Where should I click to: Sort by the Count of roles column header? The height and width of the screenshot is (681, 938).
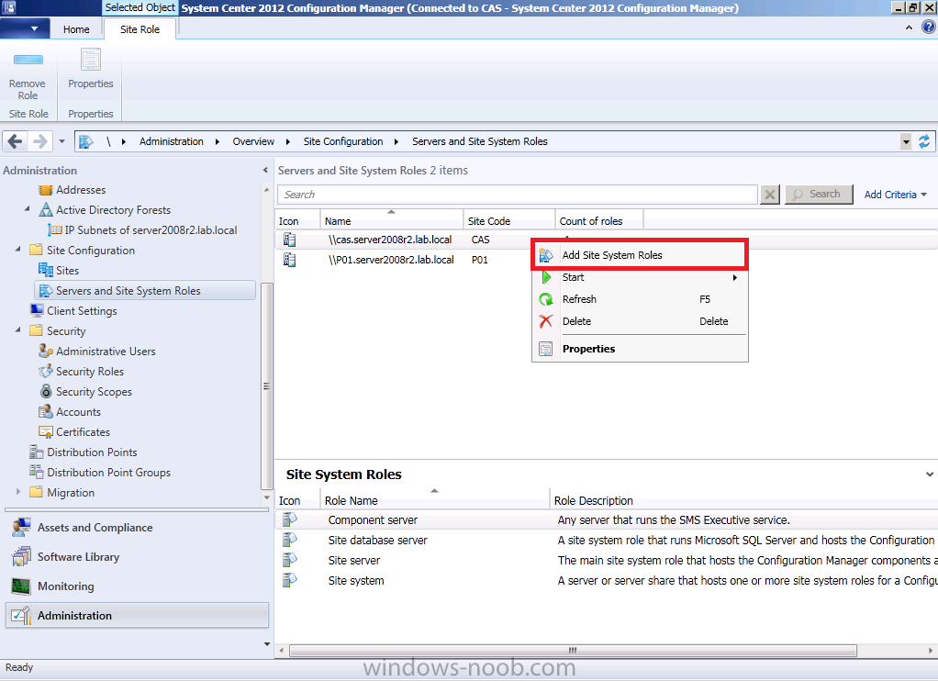pyautogui.click(x=599, y=221)
